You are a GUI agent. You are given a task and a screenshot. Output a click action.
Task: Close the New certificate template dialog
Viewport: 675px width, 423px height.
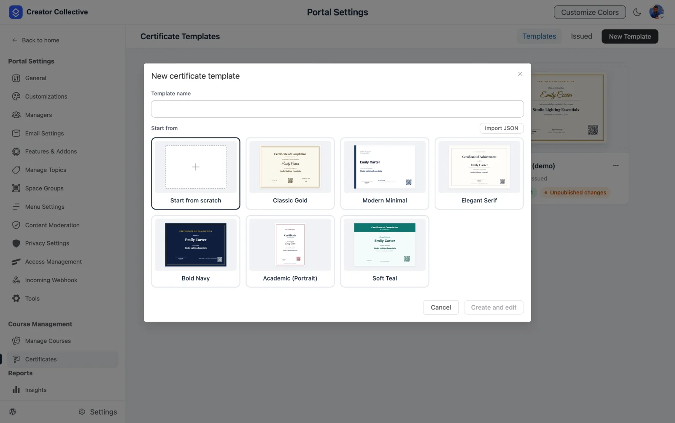520,74
